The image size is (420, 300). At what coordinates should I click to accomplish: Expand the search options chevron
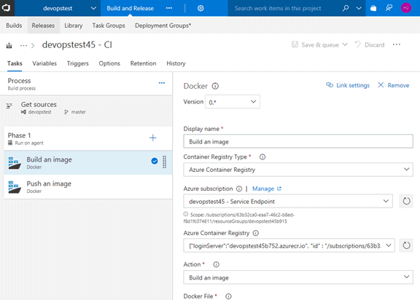point(359,8)
